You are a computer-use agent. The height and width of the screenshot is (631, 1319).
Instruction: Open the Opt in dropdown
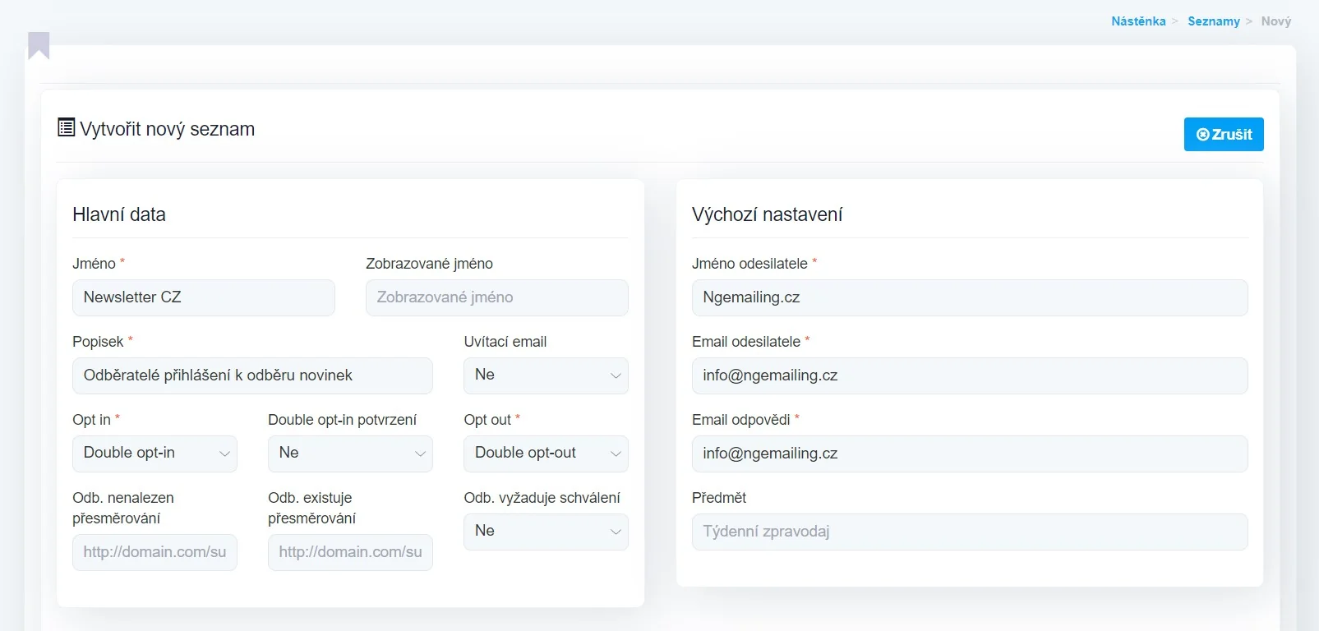tap(154, 454)
